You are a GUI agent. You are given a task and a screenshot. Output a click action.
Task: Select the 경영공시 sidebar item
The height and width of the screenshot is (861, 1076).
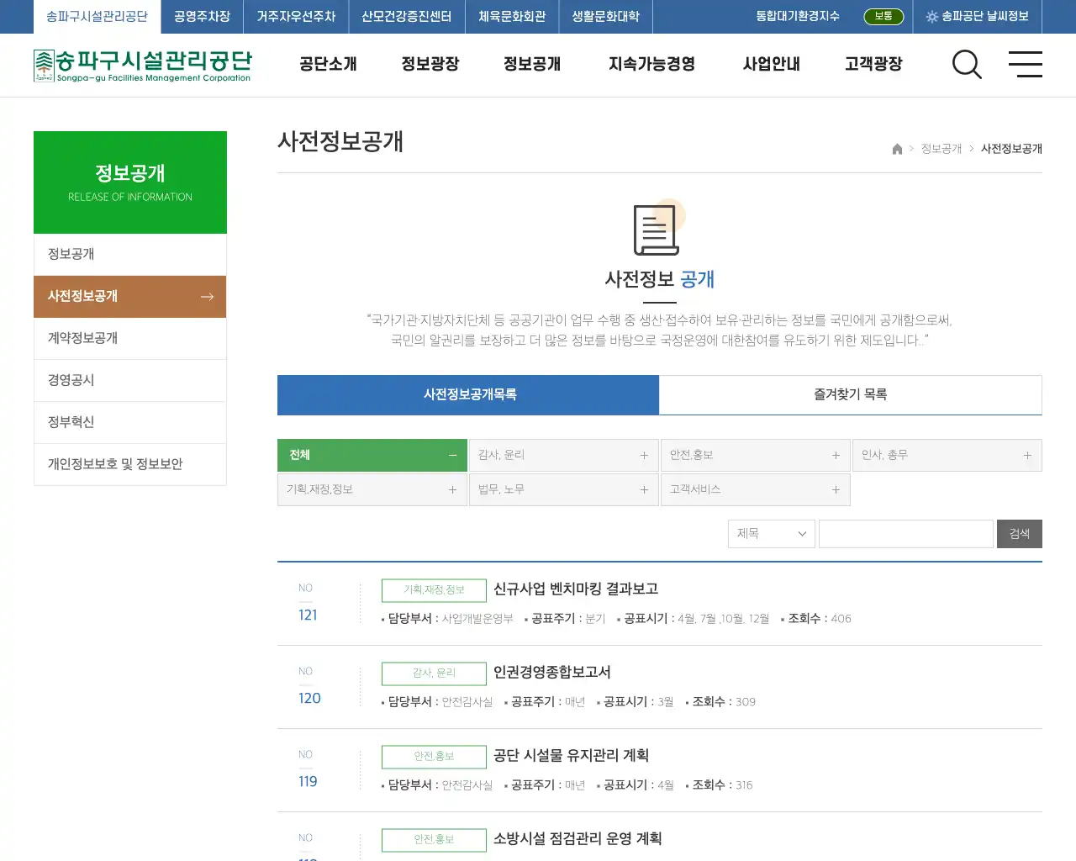70,380
